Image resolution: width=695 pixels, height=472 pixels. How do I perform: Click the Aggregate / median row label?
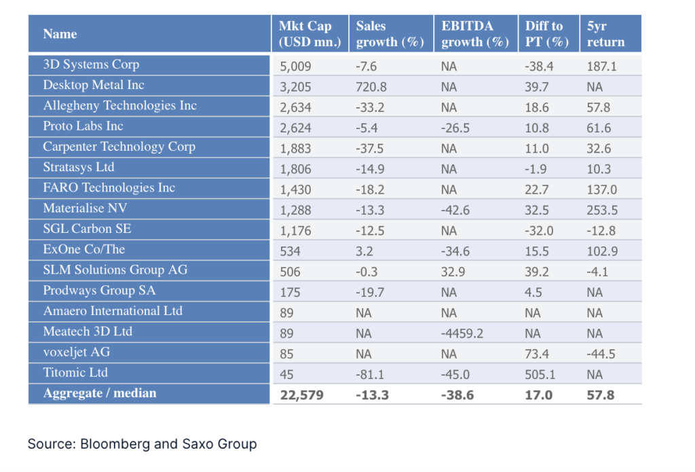(x=100, y=393)
